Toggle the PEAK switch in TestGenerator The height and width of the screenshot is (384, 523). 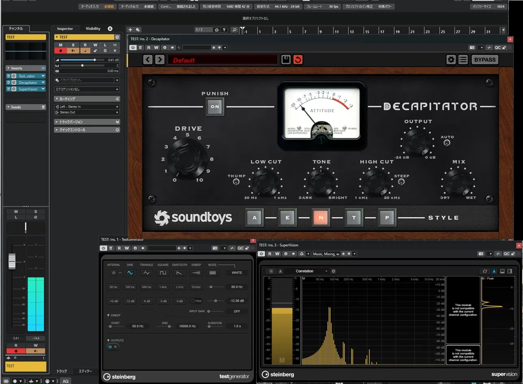[x=196, y=301]
